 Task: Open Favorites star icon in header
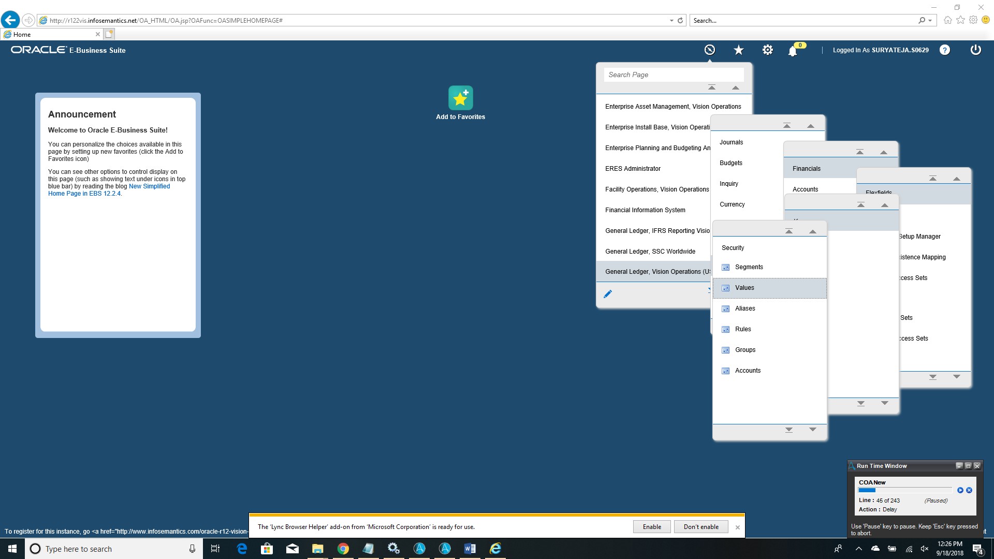click(x=739, y=50)
